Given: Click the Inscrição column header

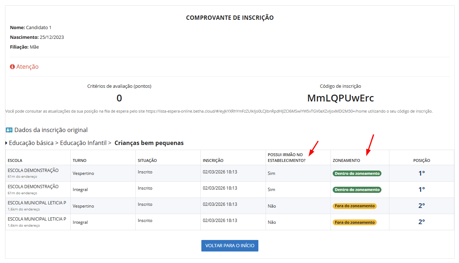Looking at the screenshot, I should [213, 160].
